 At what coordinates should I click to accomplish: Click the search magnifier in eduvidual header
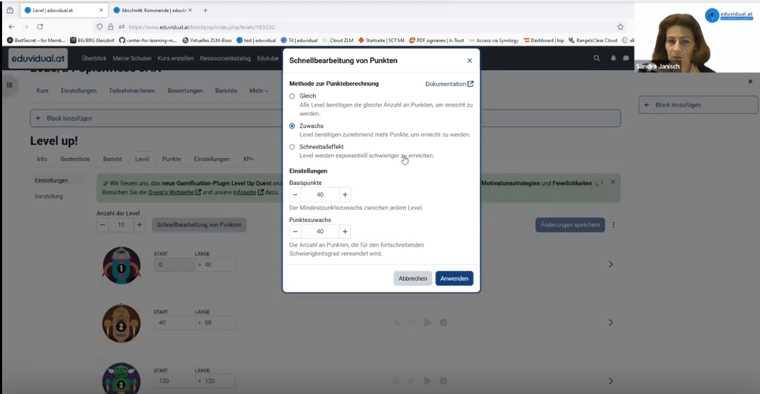click(x=597, y=58)
